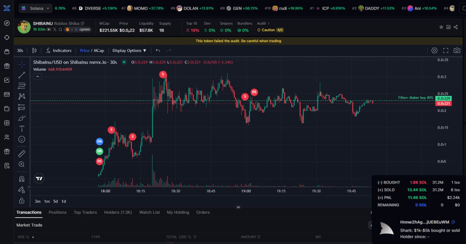466x244 pixels.
Task: Open the emoji icons tool
Action: (x=22, y=139)
